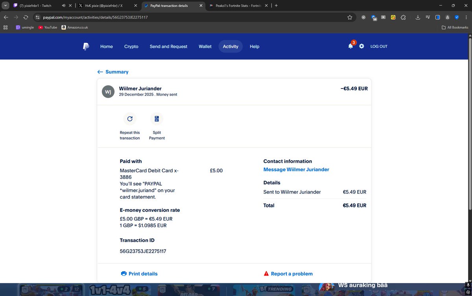Open the Crypto menu item
The width and height of the screenshot is (472, 296).
pos(131,46)
